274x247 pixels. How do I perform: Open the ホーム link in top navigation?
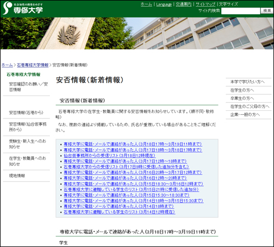pos(146,4)
